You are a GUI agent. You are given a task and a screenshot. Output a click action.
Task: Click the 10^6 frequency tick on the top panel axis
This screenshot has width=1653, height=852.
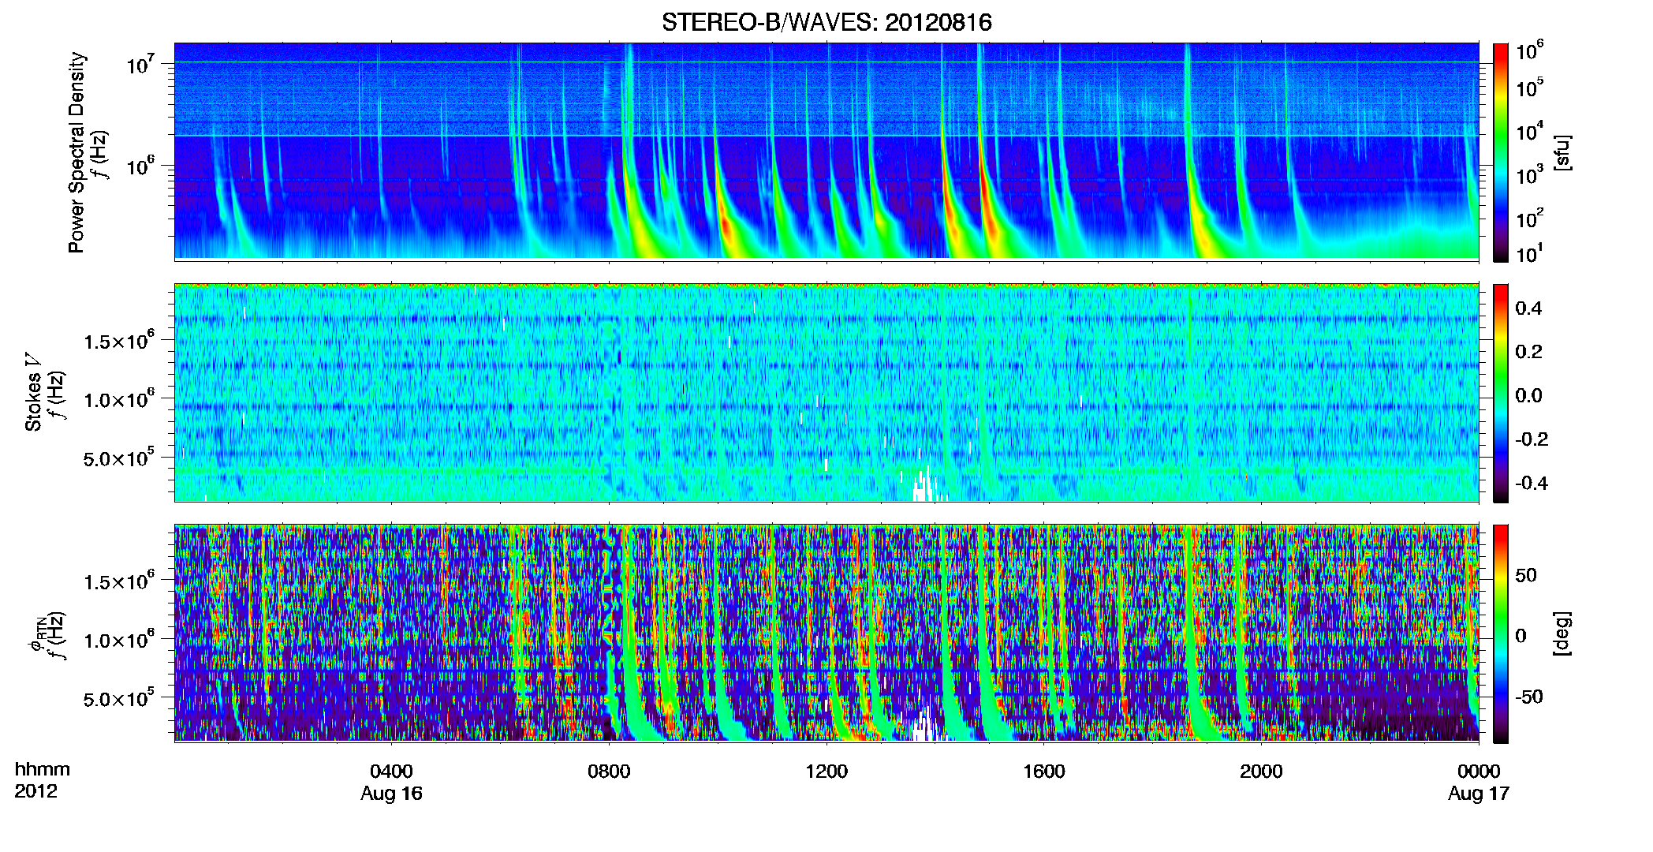(141, 166)
